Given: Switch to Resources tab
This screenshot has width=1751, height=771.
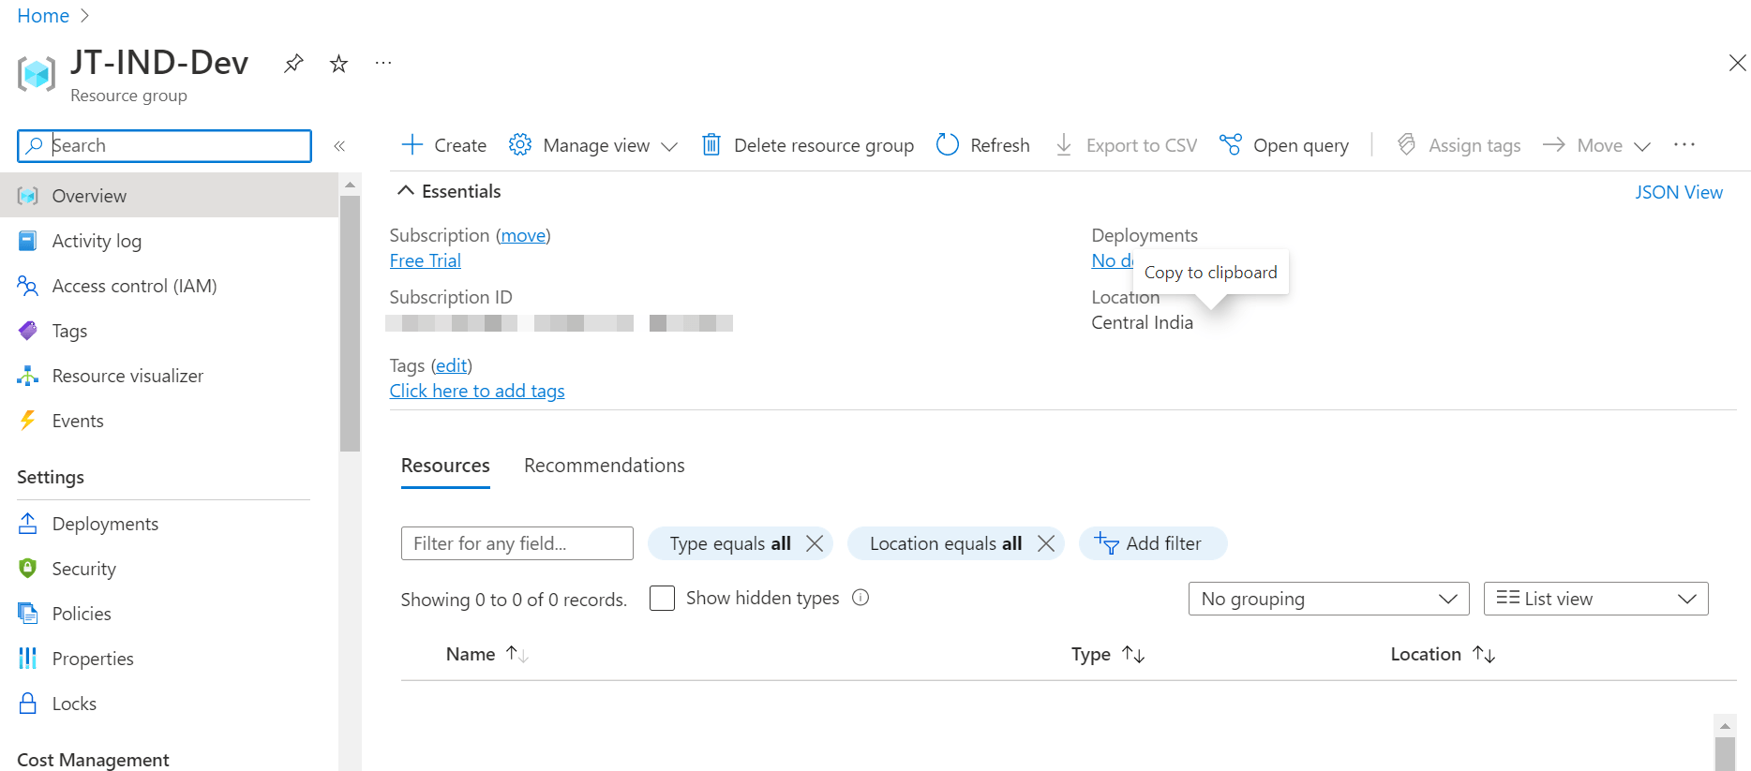Looking at the screenshot, I should coord(445,466).
